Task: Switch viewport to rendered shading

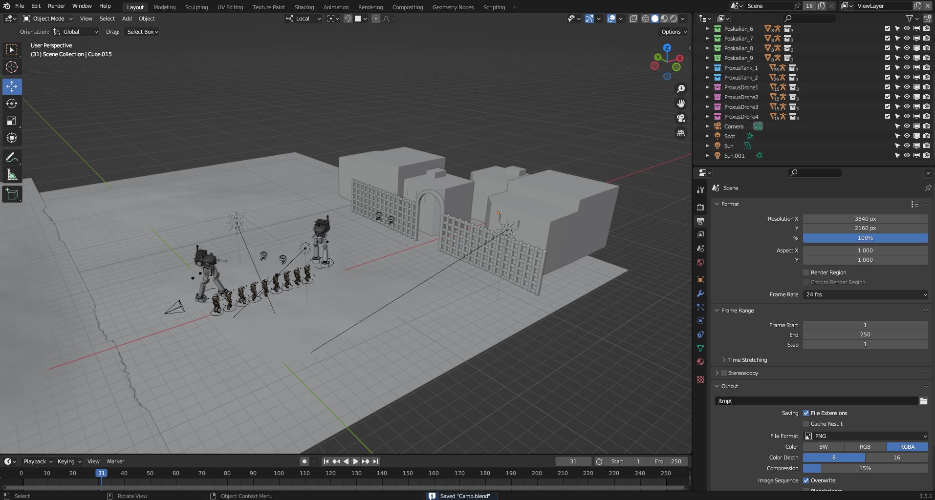Action: 674,19
